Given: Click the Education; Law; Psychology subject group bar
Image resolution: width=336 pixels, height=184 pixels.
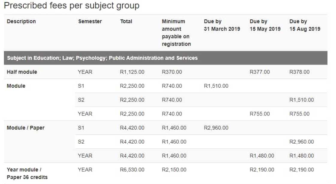Looking at the screenshot, I should tap(102, 58).
